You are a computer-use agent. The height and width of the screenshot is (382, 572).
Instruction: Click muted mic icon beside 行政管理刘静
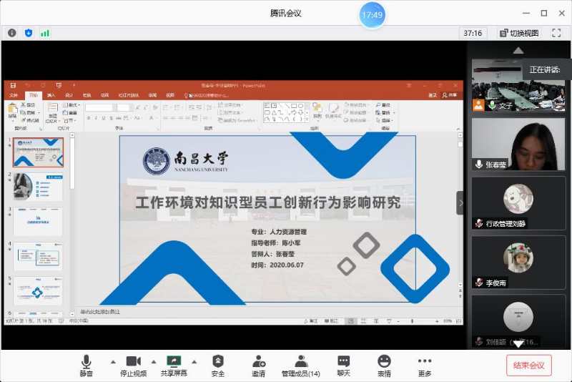(x=479, y=223)
